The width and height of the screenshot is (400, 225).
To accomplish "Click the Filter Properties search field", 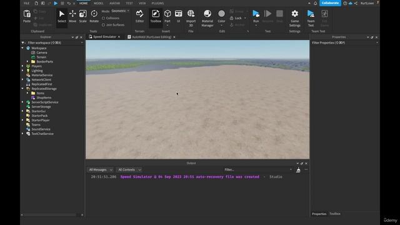I will pos(344,43).
